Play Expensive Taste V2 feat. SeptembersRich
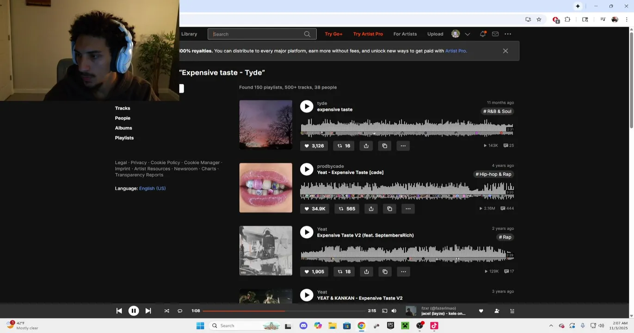 (x=307, y=232)
